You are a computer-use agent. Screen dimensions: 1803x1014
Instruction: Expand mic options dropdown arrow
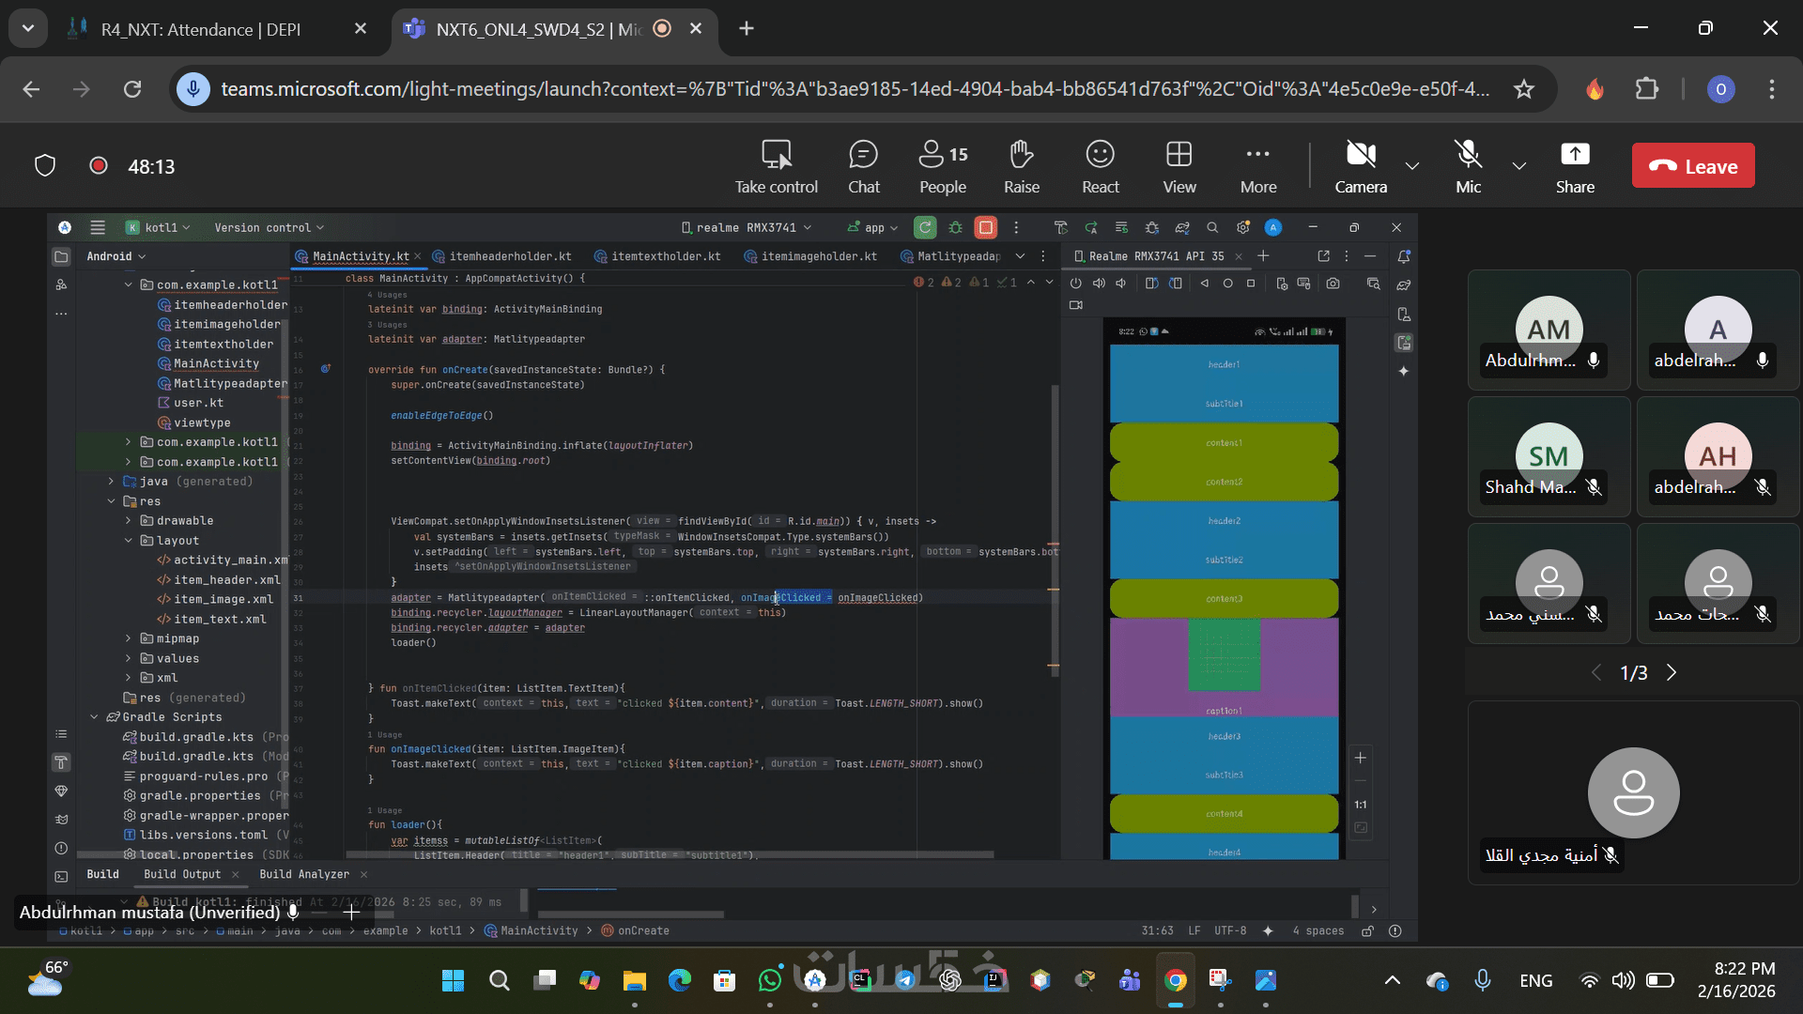click(1518, 166)
